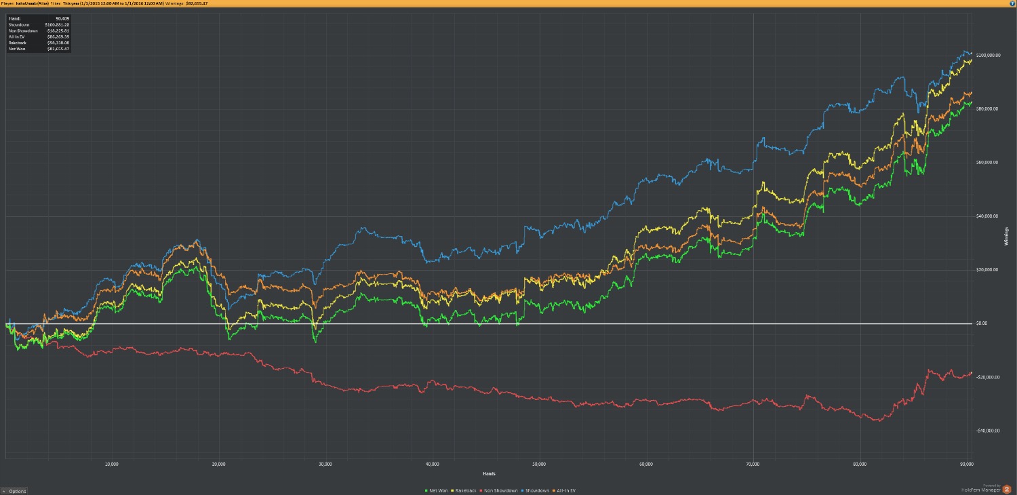Click the Hold'em Manager 2 logo badge
This screenshot has width=1017, height=495.
pyautogui.click(x=1006, y=489)
